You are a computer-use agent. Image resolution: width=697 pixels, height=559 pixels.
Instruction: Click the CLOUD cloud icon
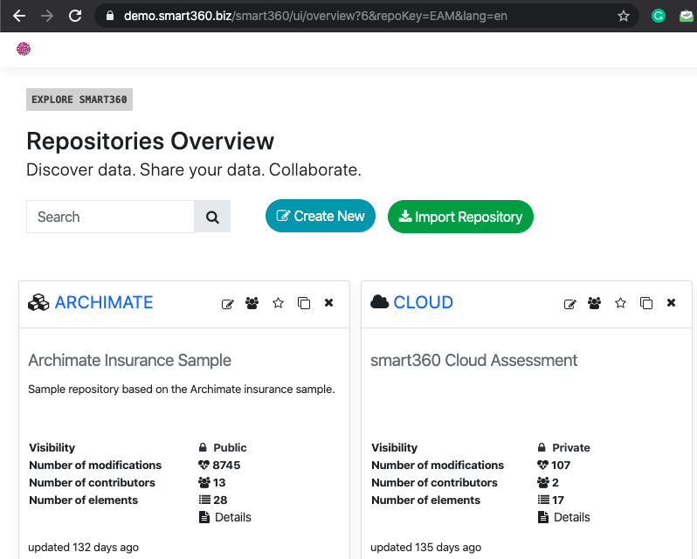tap(380, 301)
